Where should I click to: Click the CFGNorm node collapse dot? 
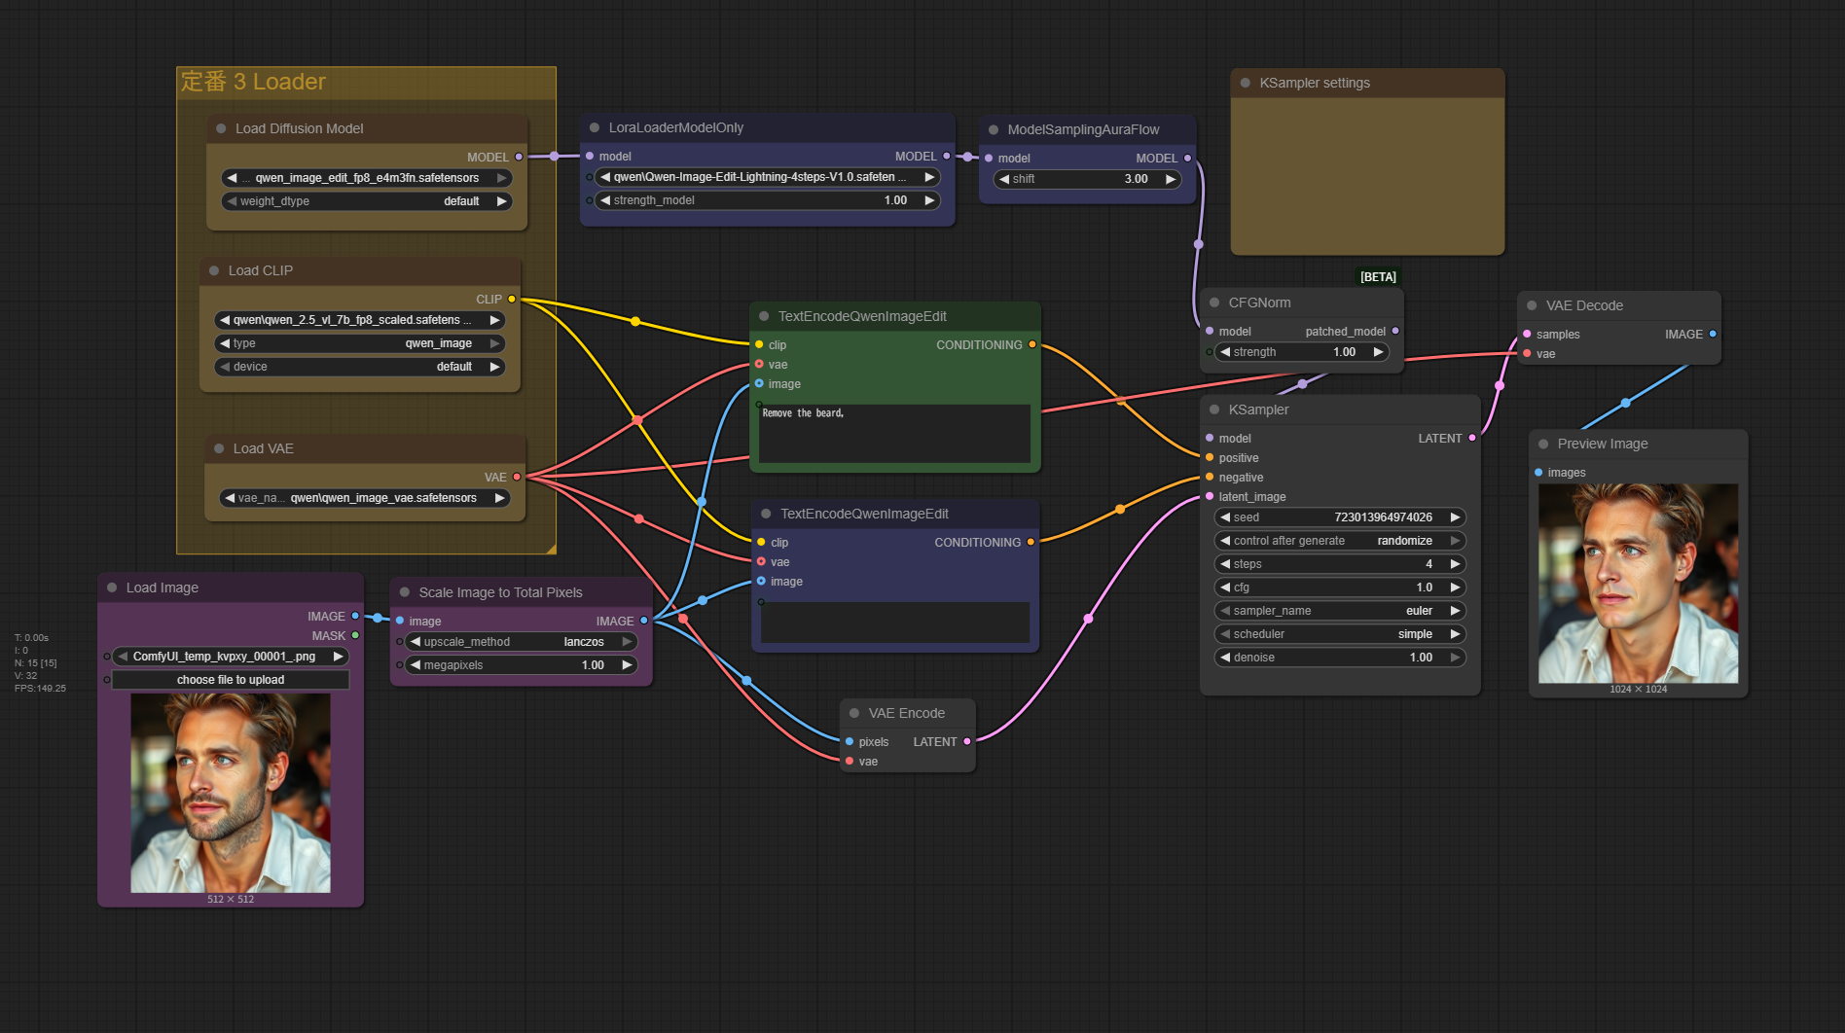(1214, 303)
